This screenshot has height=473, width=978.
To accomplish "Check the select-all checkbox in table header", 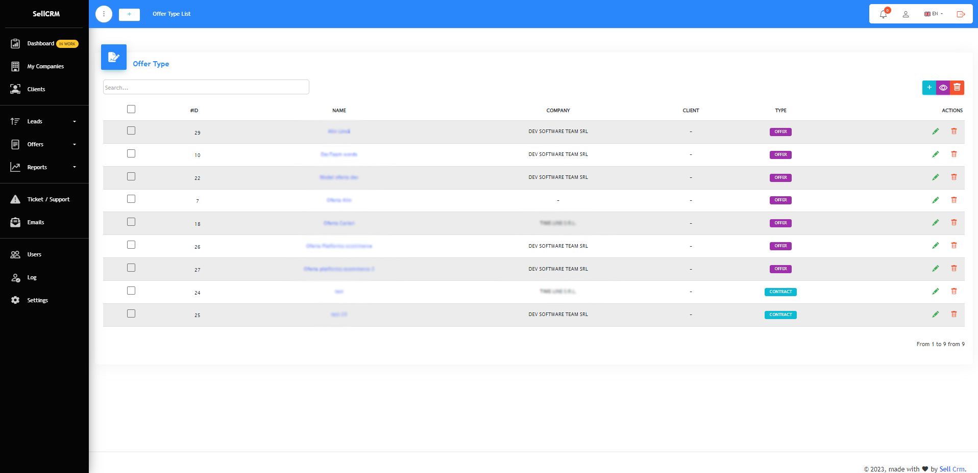I will tap(131, 109).
